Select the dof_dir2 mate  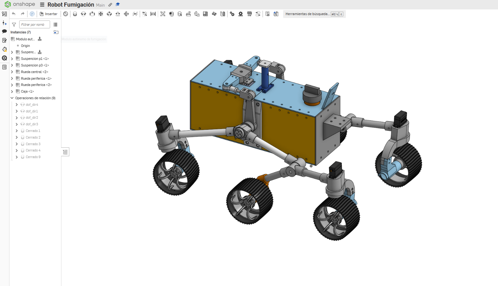(32, 117)
